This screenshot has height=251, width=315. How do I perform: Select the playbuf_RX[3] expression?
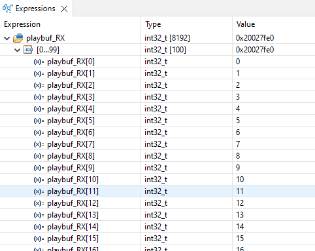(71, 97)
